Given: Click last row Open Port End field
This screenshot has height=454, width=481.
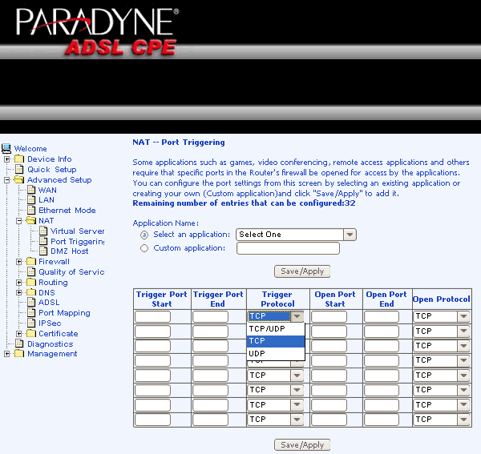Looking at the screenshot, I should [x=382, y=420].
